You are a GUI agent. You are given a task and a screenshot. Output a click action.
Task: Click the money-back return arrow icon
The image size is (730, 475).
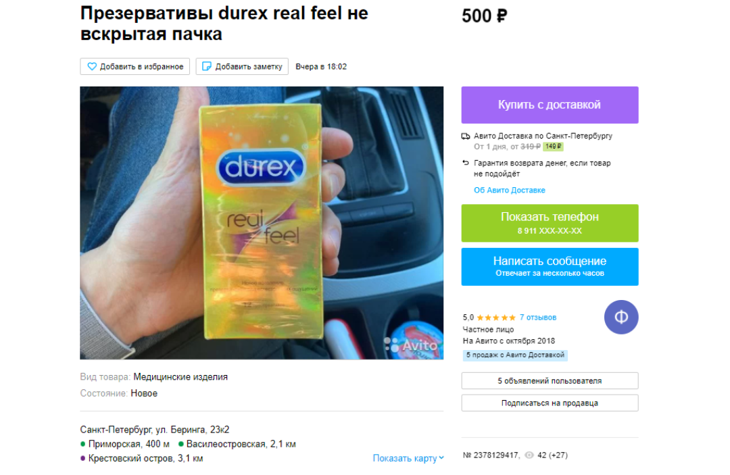466,163
